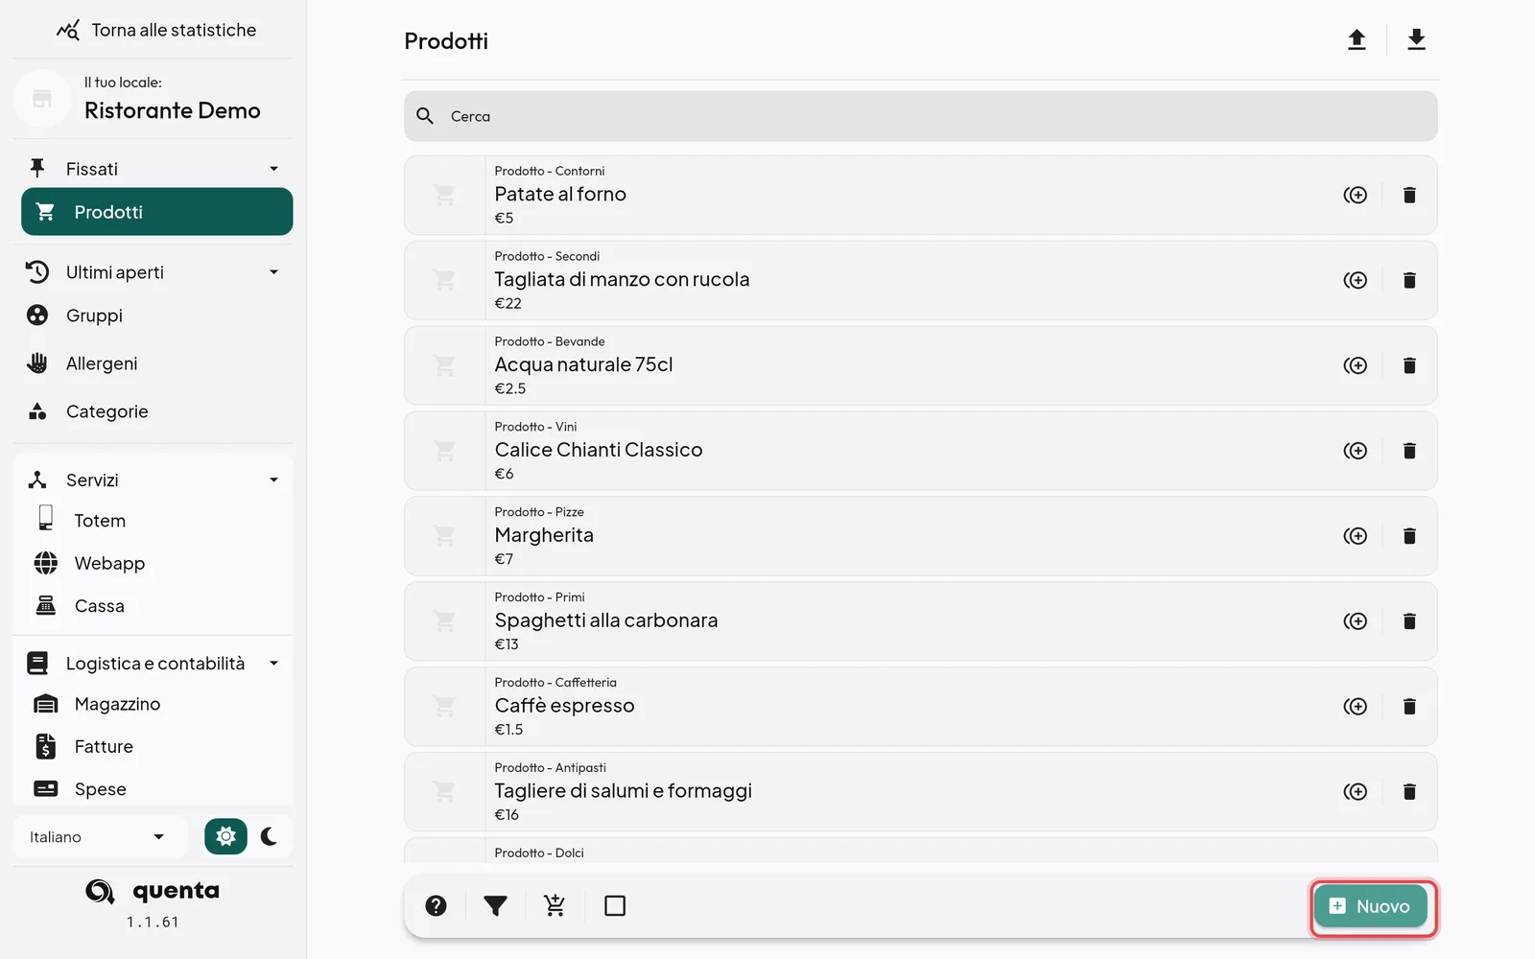
Task: Tick the select-all checkbox in bottom toolbar
Action: (615, 906)
